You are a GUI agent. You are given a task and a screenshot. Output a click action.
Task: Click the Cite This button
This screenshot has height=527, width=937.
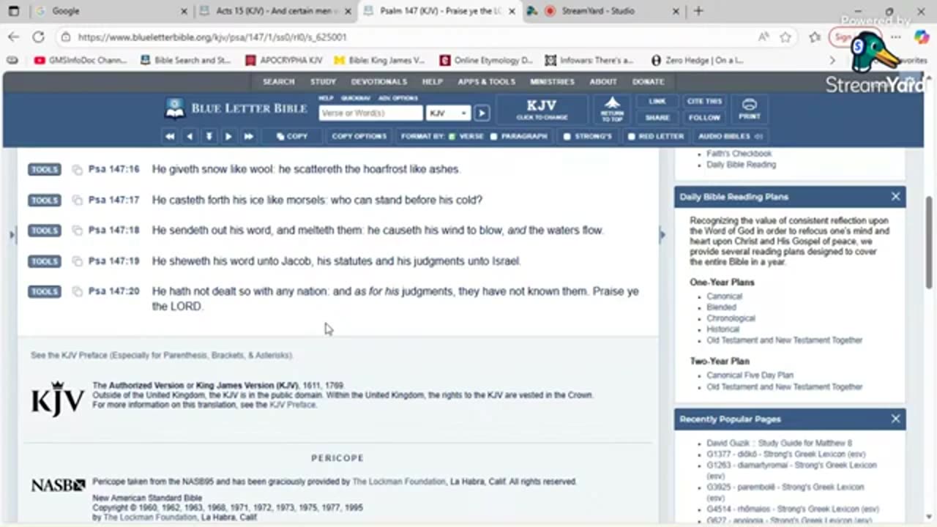click(x=704, y=102)
